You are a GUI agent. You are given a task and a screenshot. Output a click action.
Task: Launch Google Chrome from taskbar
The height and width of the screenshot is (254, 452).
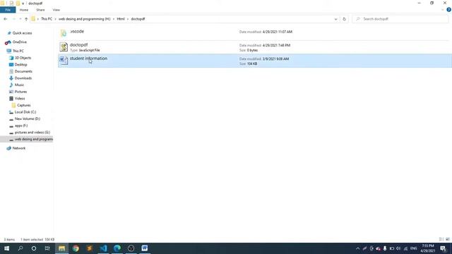coord(76,248)
